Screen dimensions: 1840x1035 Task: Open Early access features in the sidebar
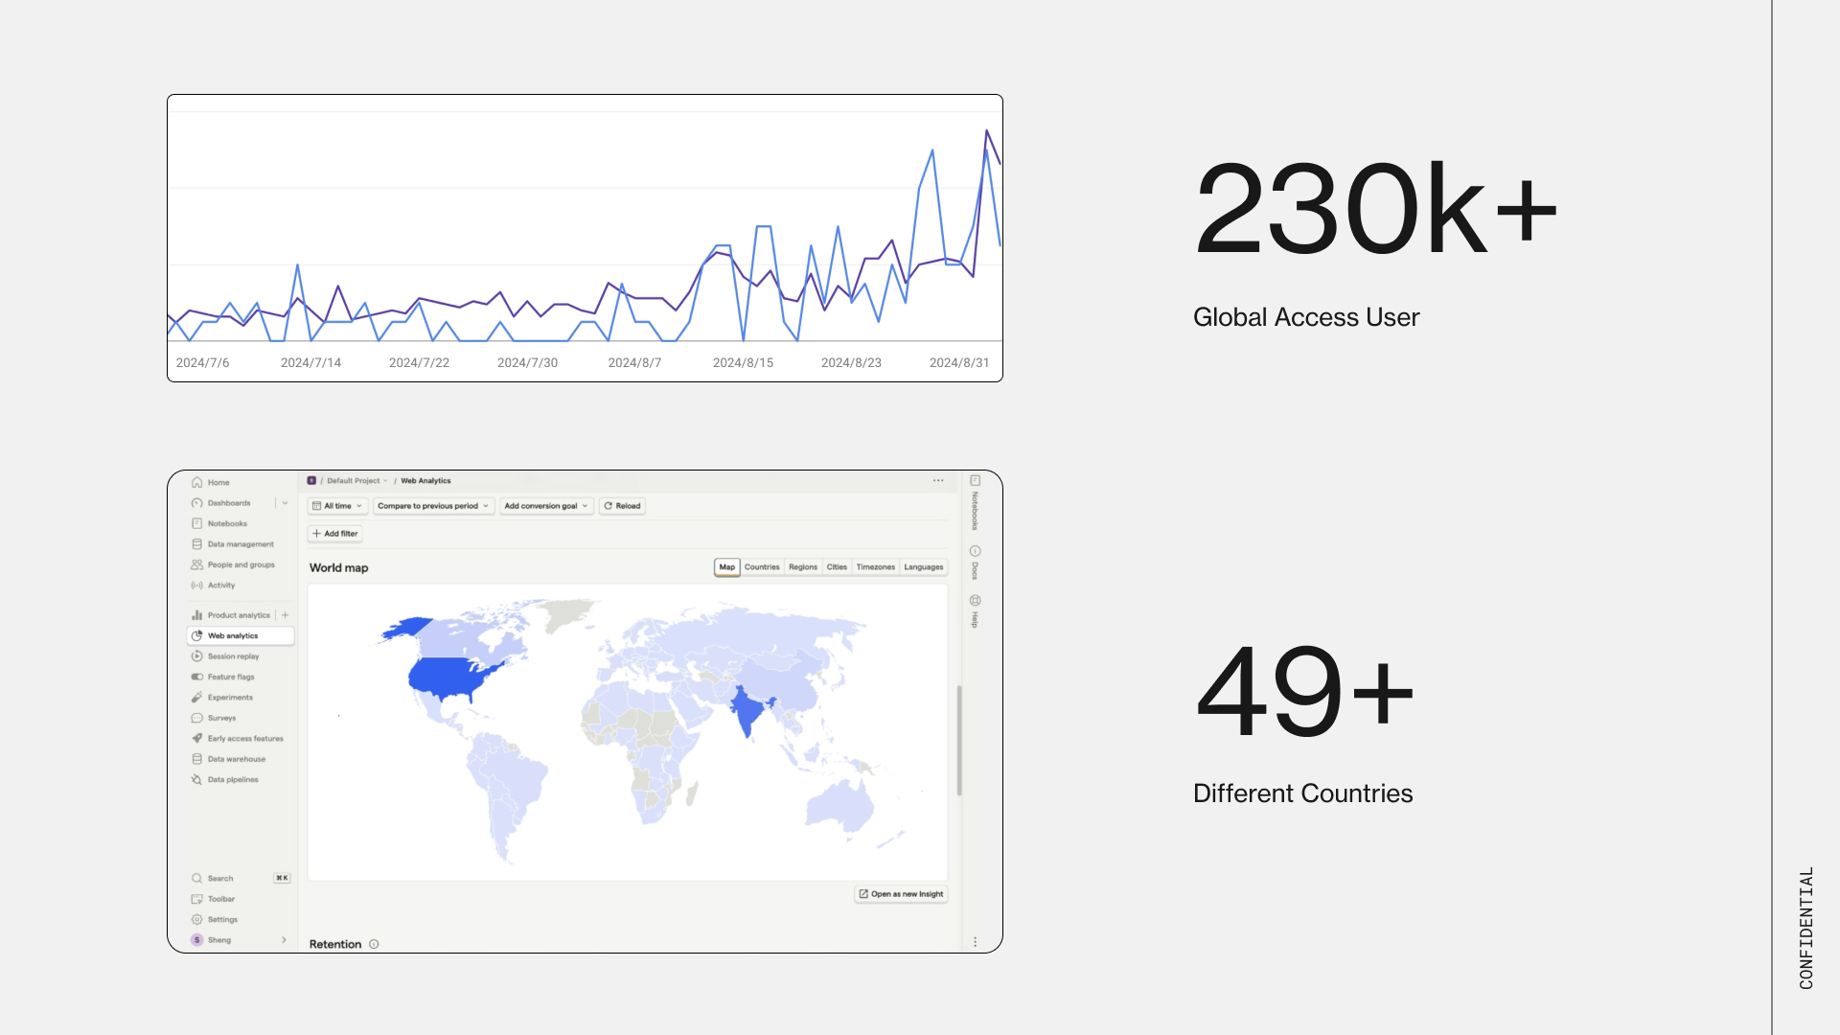pos(244,739)
